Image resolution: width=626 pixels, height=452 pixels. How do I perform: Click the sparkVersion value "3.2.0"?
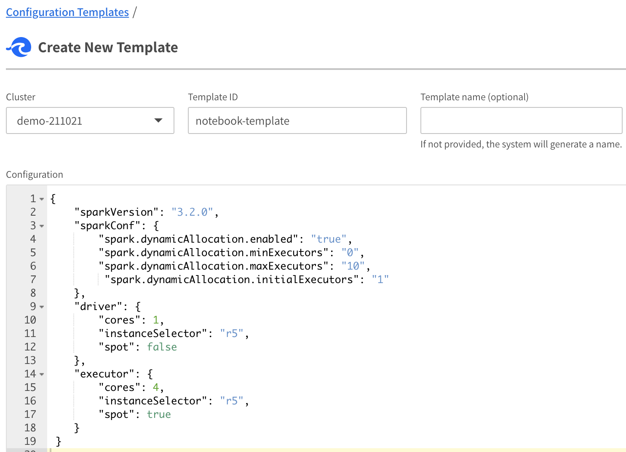point(192,212)
